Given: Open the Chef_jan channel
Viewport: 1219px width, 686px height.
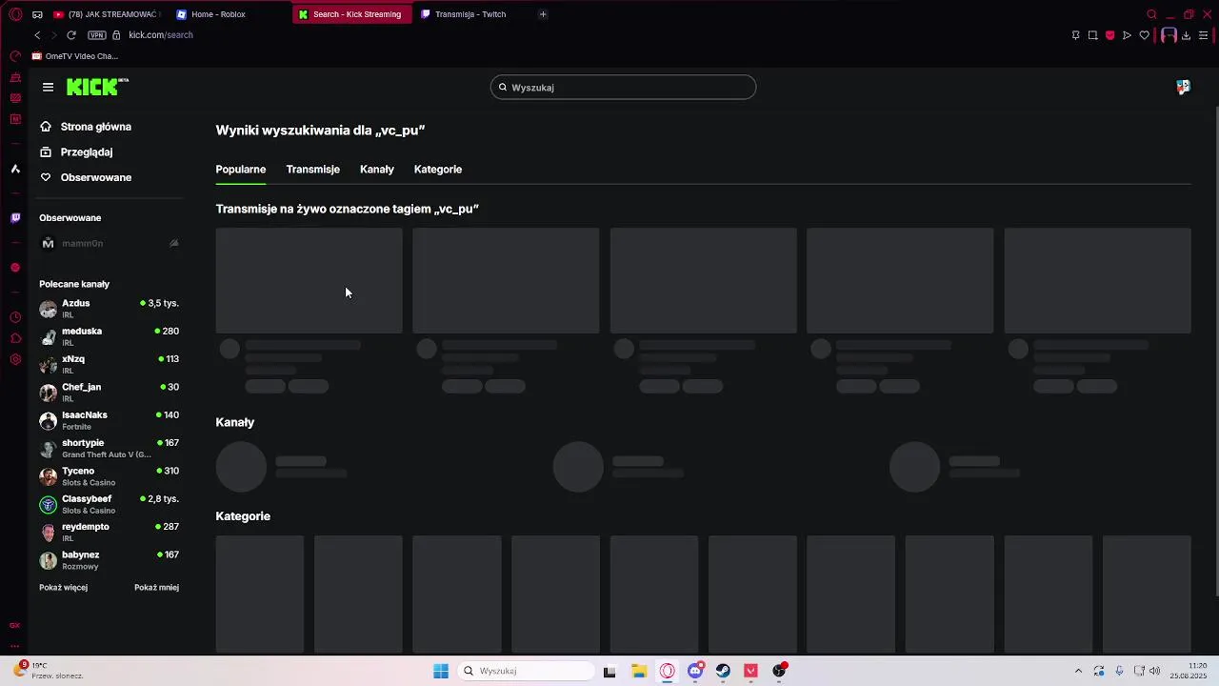Looking at the screenshot, I should (x=110, y=393).
